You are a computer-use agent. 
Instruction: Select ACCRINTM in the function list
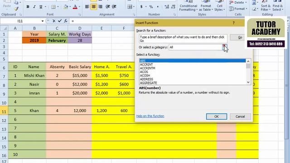[193, 68]
